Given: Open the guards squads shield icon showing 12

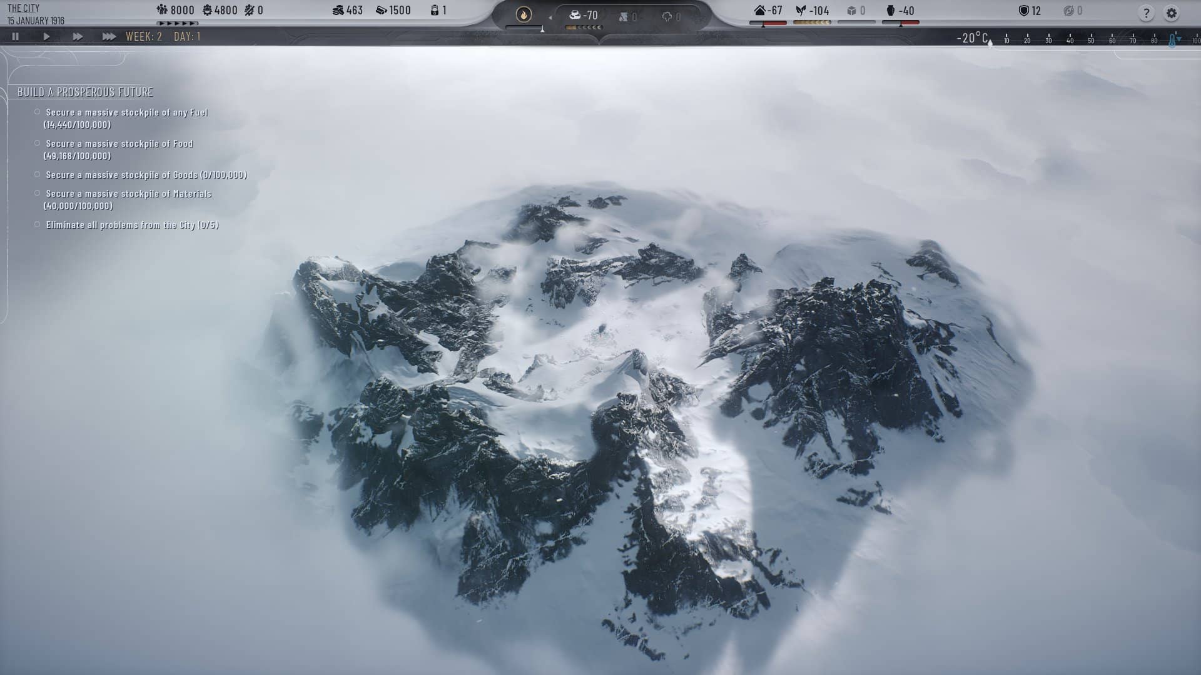Looking at the screenshot, I should [1030, 10].
